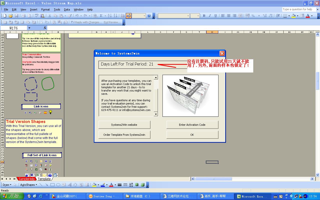Screen dimensions: 320x200
Task: Apply Percent Style format
Action: point(253,16)
